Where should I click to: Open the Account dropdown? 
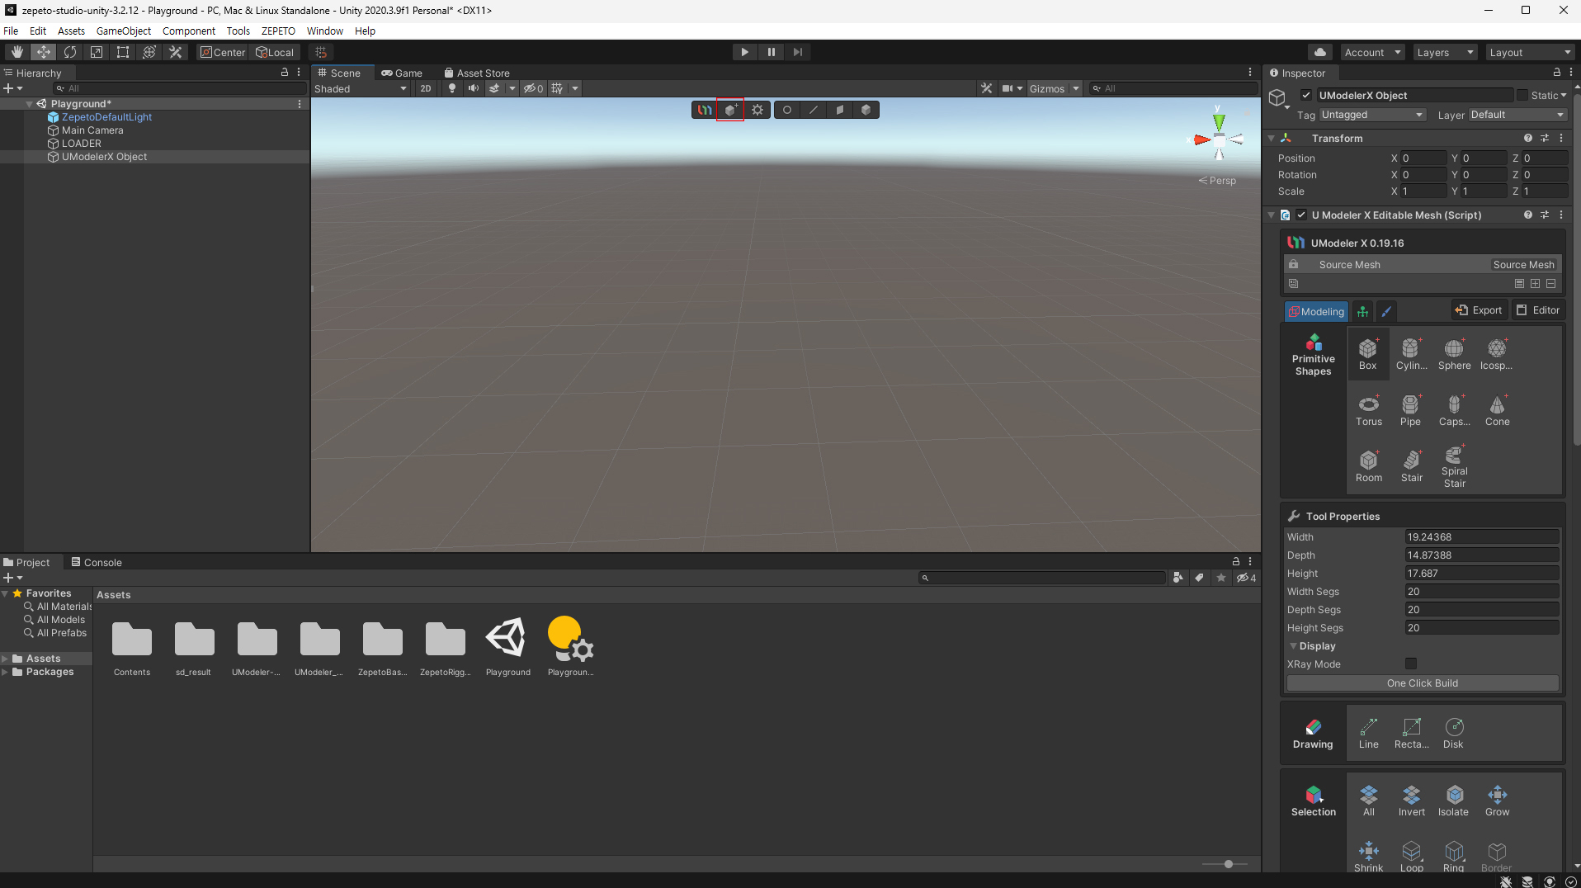coord(1372,52)
